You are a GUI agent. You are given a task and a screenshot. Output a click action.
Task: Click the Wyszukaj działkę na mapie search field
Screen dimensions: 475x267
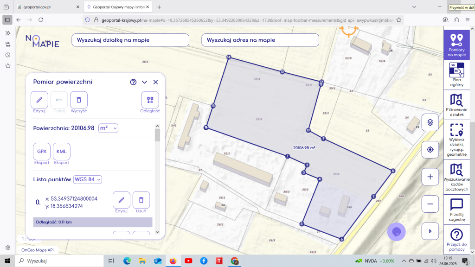132,40
